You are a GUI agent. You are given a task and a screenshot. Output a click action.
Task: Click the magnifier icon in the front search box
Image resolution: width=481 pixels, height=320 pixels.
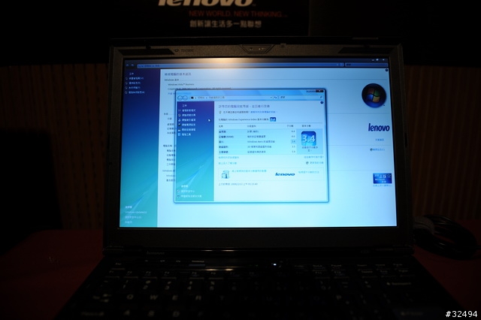[x=321, y=97]
